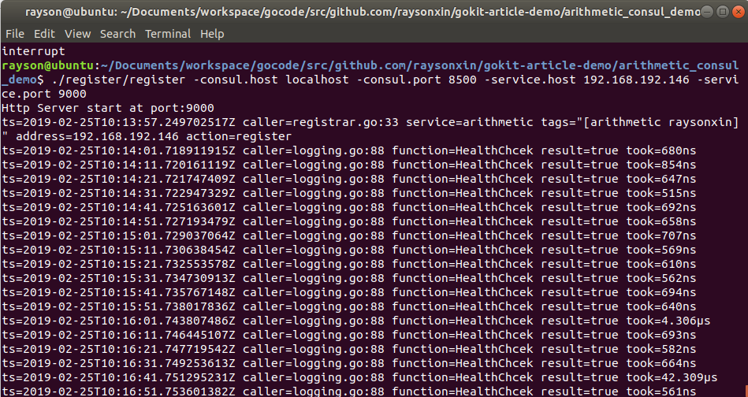Open the View menu
The width and height of the screenshot is (748, 397).
77,34
